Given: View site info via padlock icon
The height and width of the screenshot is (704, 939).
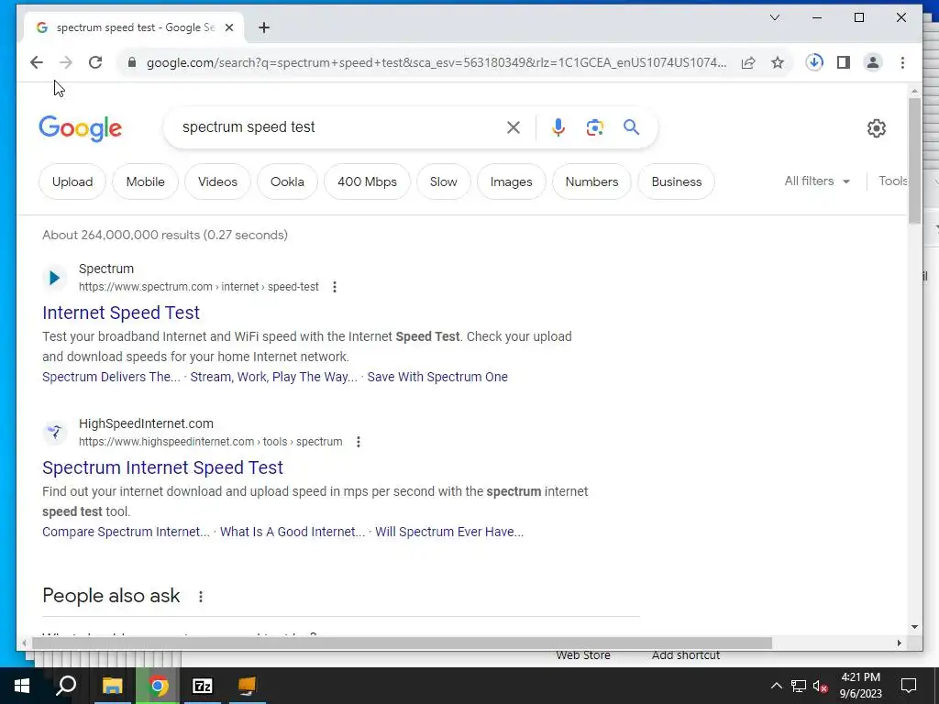Looking at the screenshot, I should click(132, 62).
